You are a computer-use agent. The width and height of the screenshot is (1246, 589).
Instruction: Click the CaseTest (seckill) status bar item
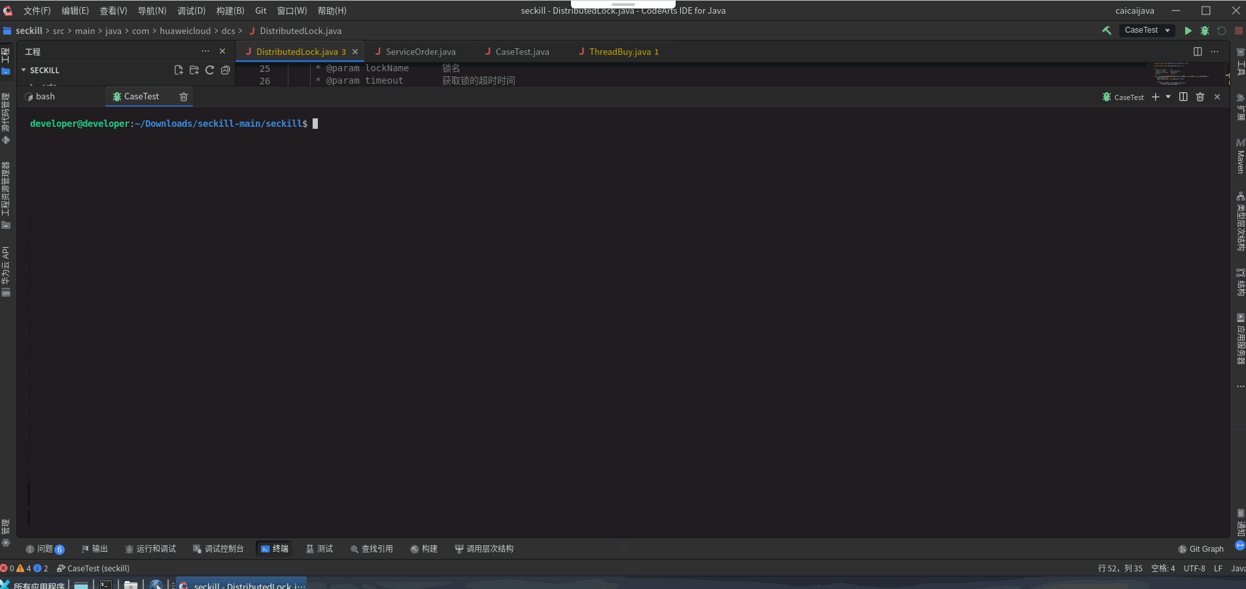click(x=93, y=569)
